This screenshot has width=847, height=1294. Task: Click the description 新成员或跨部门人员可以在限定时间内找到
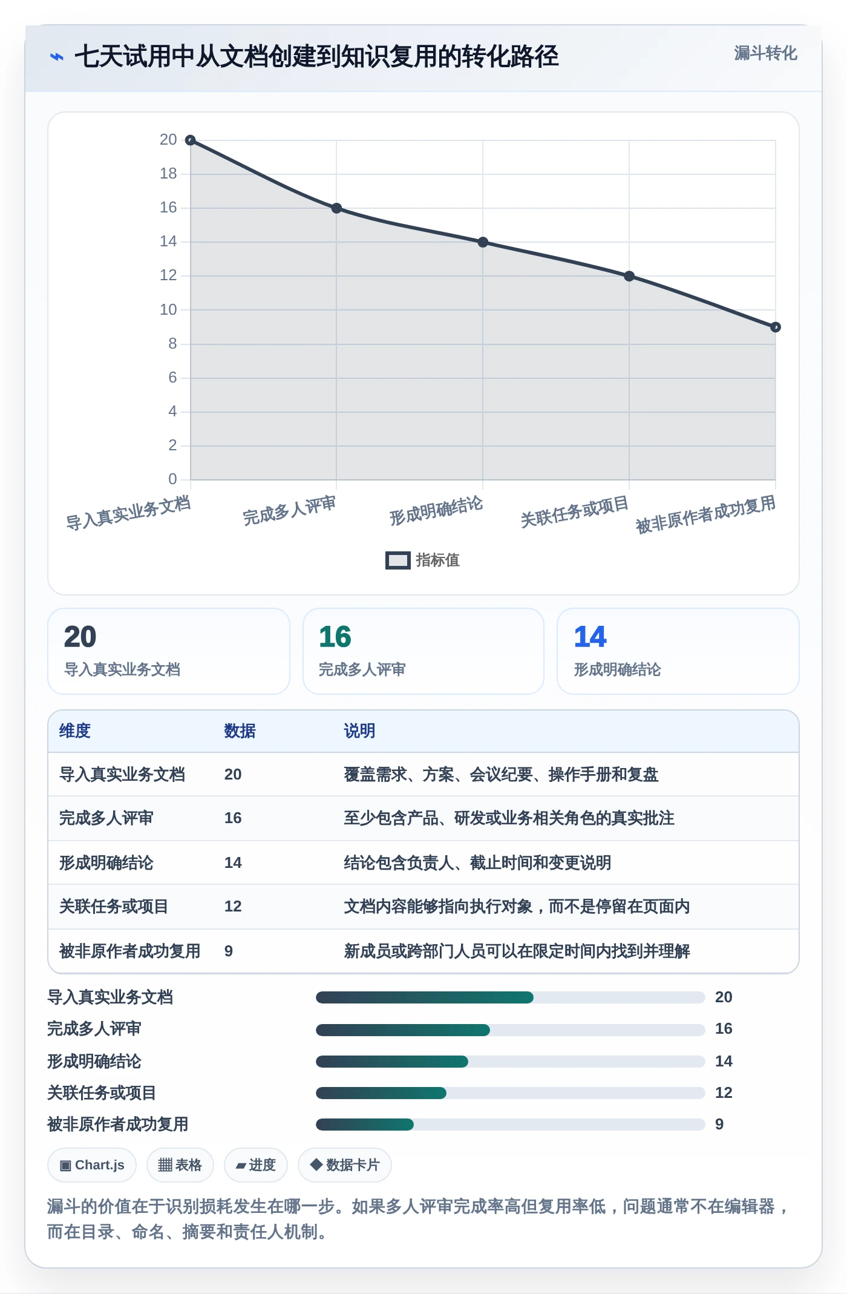pos(517,951)
